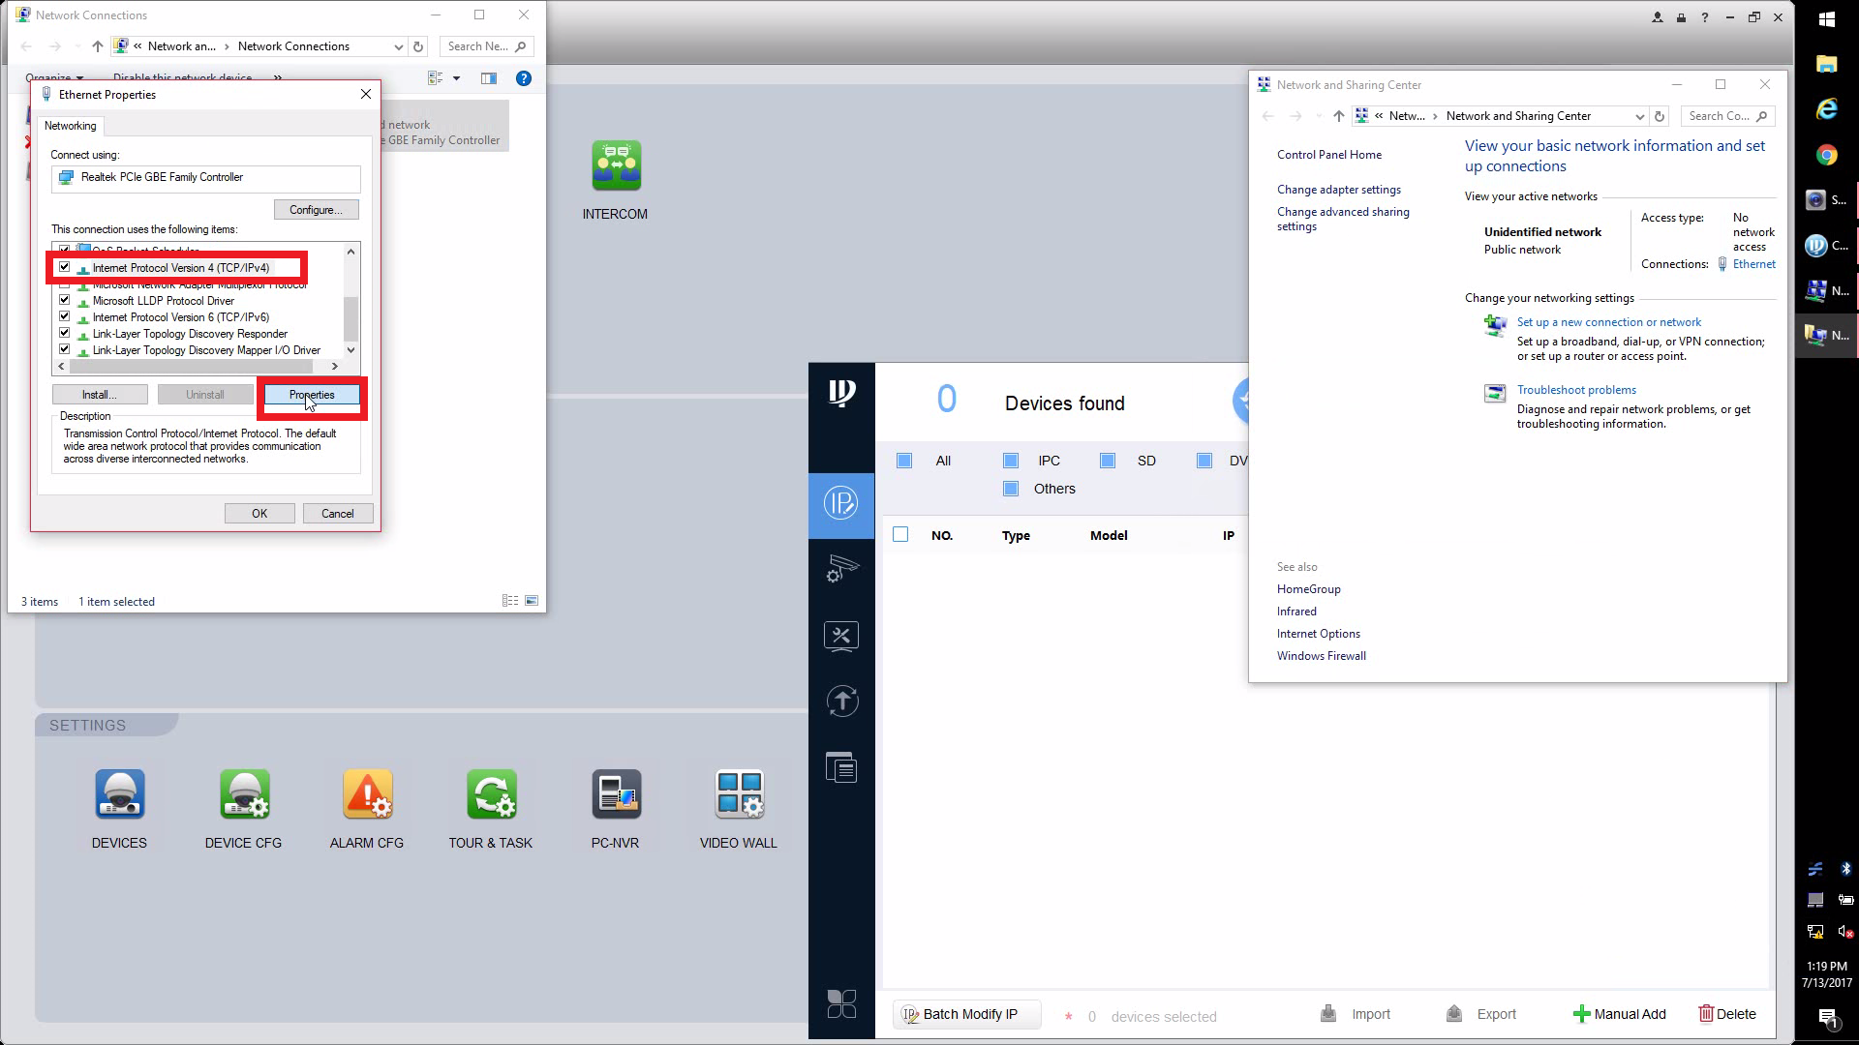Viewport: 1859px width, 1045px height.
Task: Expand Network and Sharing Center address dropdown
Action: (1639, 116)
